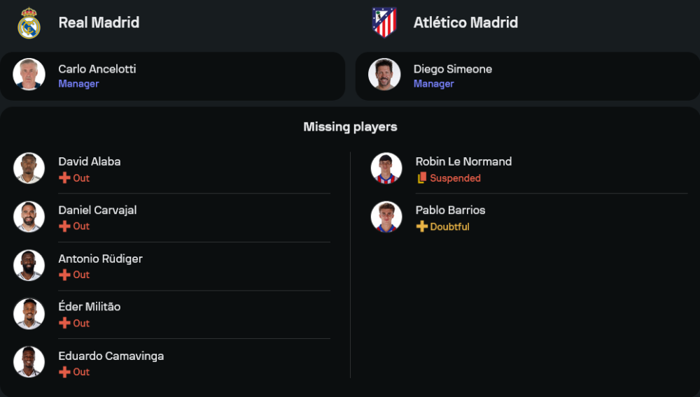The width and height of the screenshot is (700, 397).
Task: Open the Atlético Madrid team name link
Action: pyautogui.click(x=465, y=22)
